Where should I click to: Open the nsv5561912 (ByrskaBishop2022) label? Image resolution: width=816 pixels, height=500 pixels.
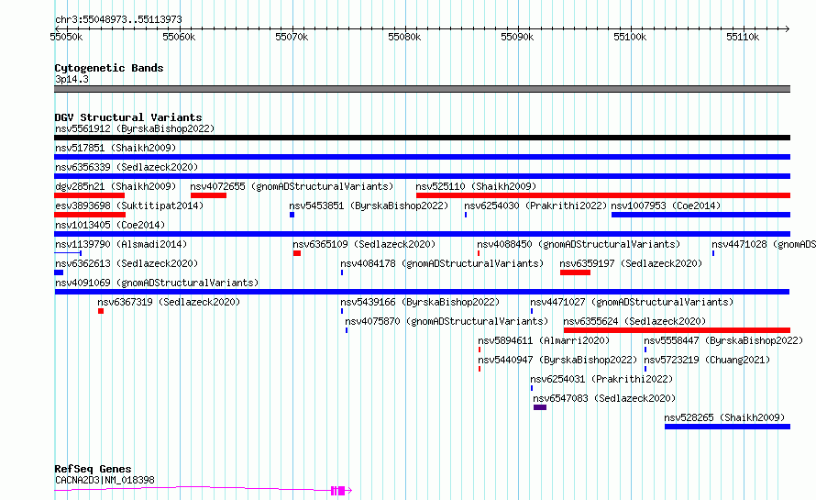[x=135, y=128]
